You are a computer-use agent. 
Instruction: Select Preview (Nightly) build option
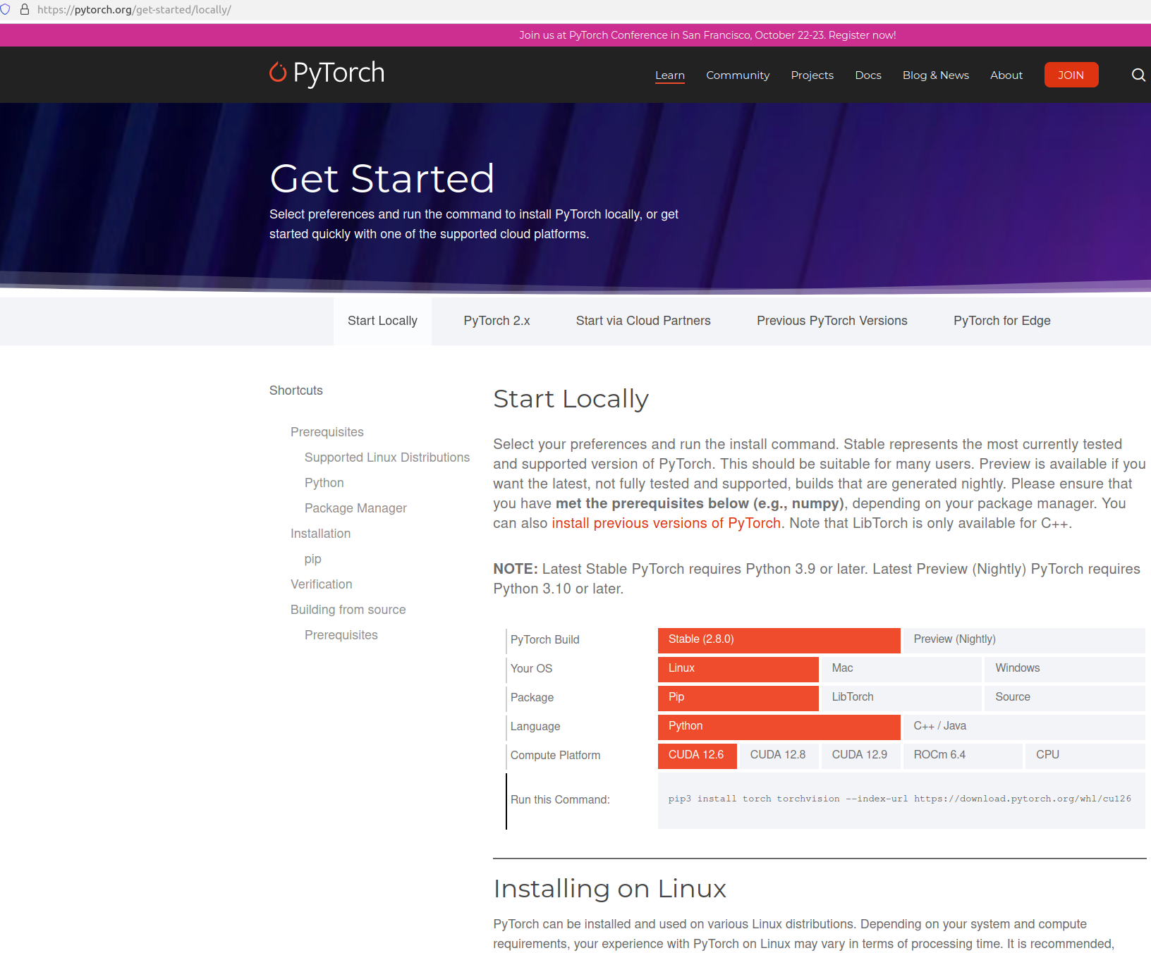(x=1024, y=640)
